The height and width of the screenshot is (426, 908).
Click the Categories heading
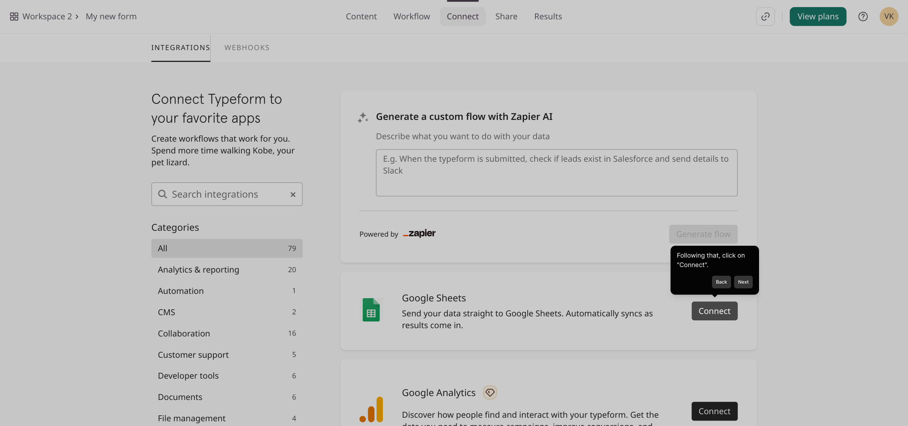pos(175,228)
